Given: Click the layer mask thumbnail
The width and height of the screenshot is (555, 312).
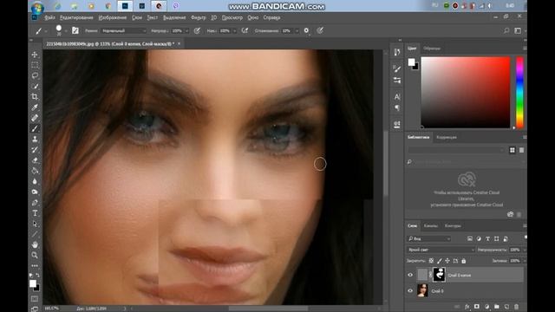Looking at the screenshot, I should [439, 275].
